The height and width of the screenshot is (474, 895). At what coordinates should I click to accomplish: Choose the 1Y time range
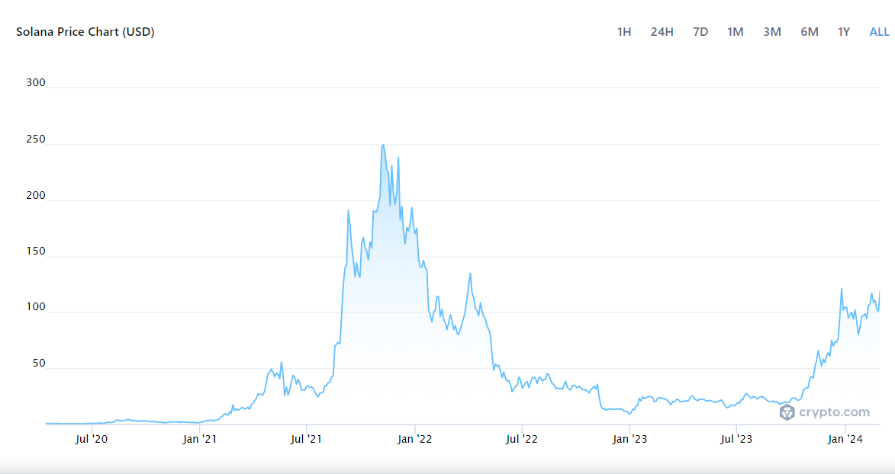click(x=844, y=32)
